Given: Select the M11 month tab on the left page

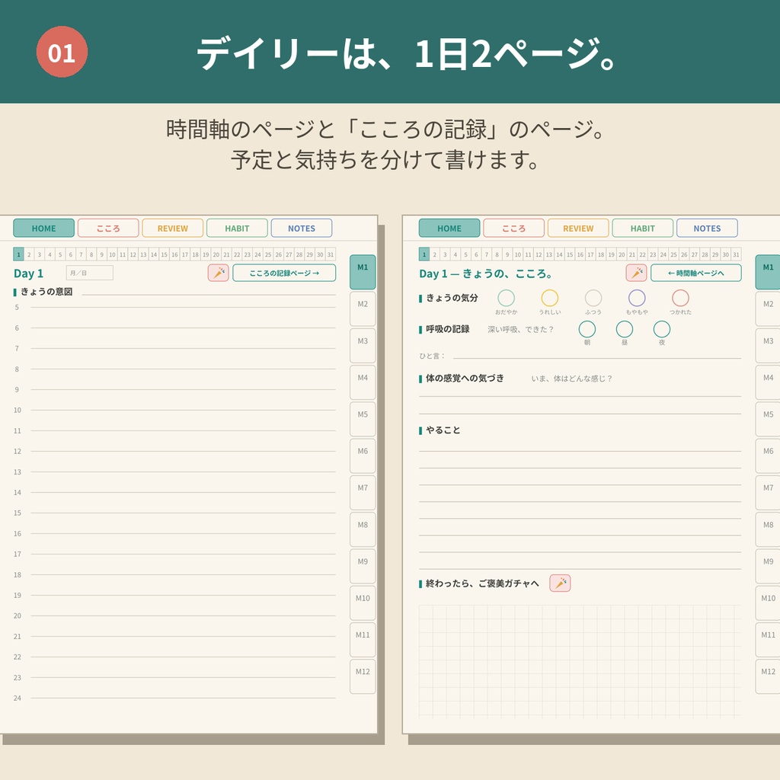Looking at the screenshot, I should pos(363,640).
